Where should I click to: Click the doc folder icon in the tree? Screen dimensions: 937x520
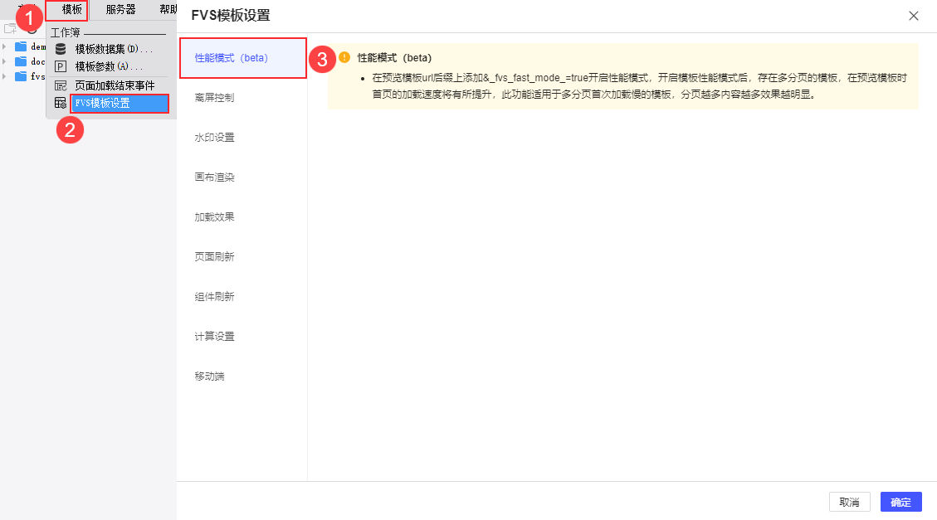click(21, 61)
